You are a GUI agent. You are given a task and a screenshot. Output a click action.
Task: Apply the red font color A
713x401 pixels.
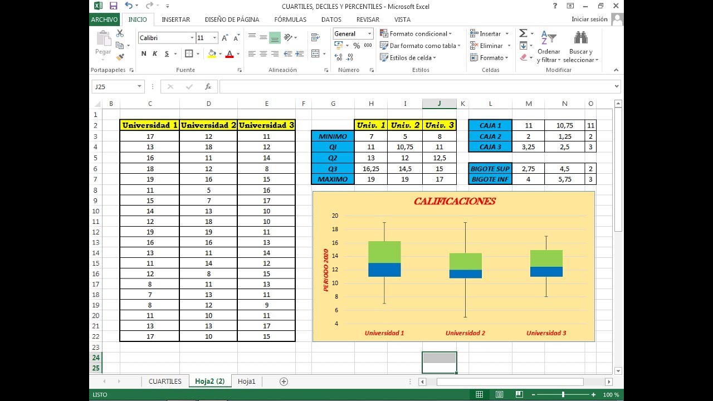pos(228,54)
